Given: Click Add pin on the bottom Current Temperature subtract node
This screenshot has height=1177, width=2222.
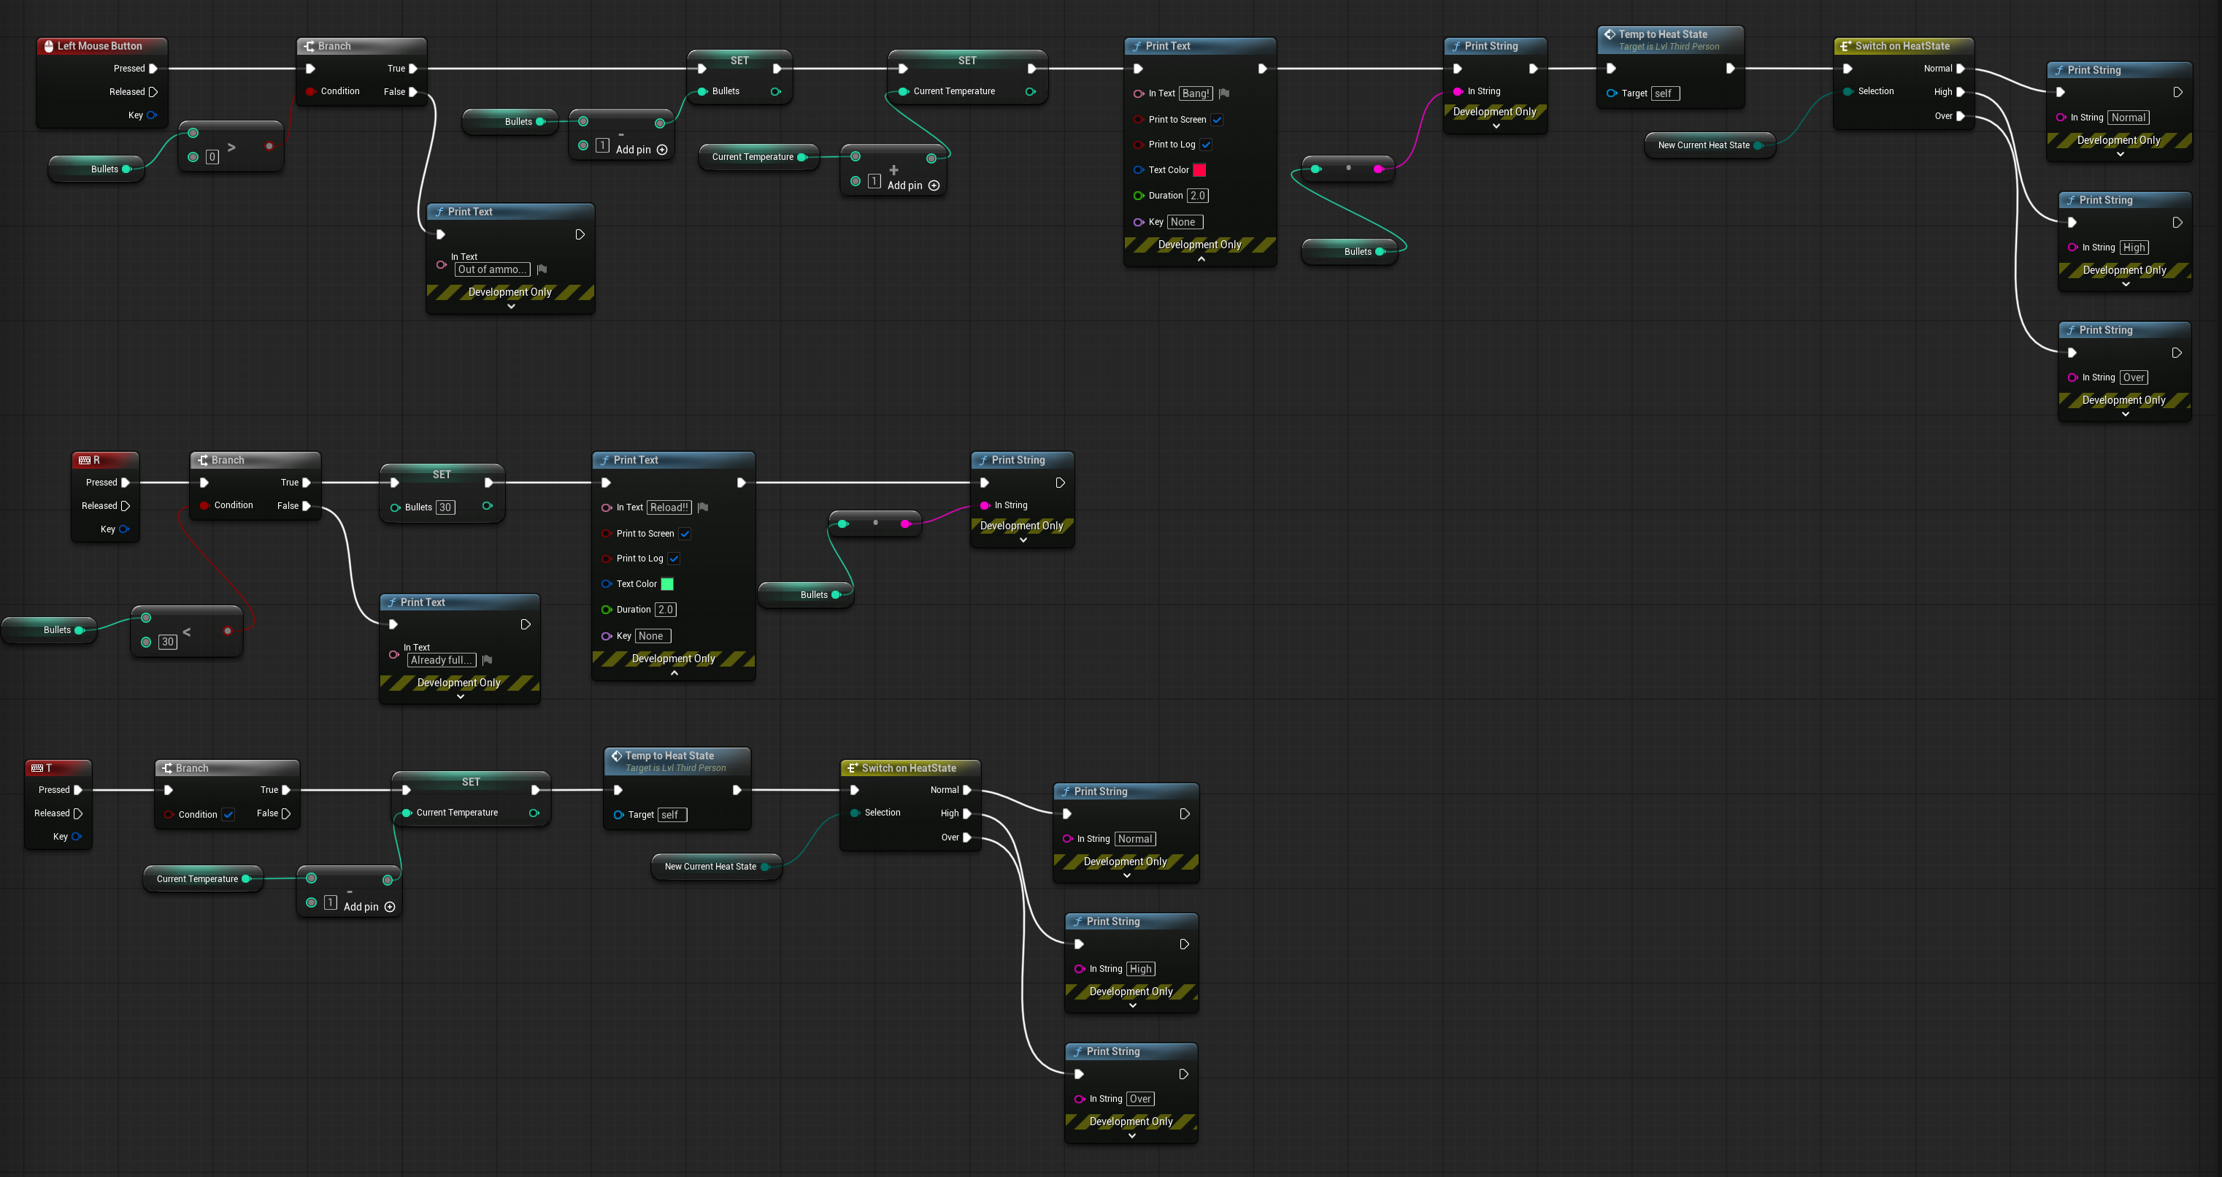Looking at the screenshot, I should [369, 907].
